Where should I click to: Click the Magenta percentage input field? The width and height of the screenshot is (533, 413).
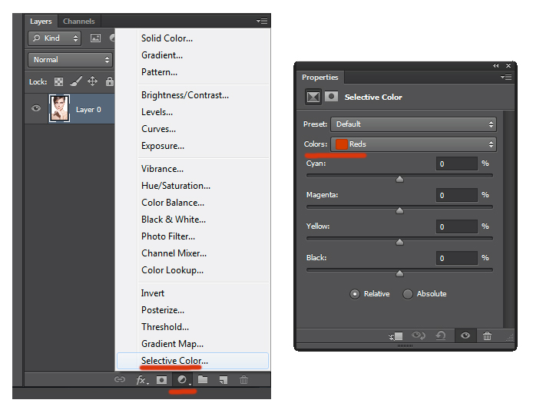point(457,195)
